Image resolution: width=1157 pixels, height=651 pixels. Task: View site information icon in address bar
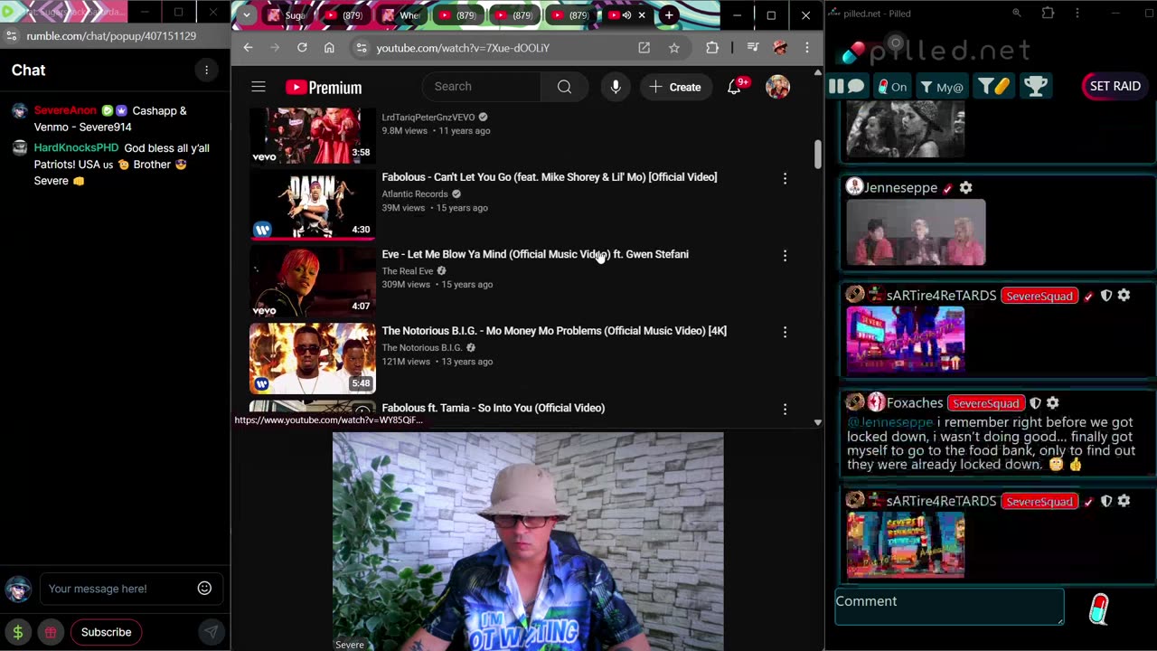[x=361, y=48]
